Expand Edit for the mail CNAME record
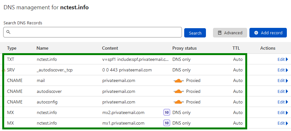Image resolution: width=291 pixels, height=131 pixels. (x=283, y=81)
